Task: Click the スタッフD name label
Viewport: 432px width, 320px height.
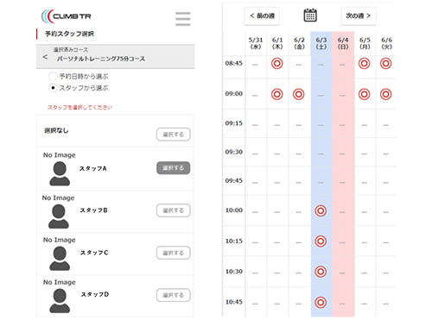Action: (95, 295)
